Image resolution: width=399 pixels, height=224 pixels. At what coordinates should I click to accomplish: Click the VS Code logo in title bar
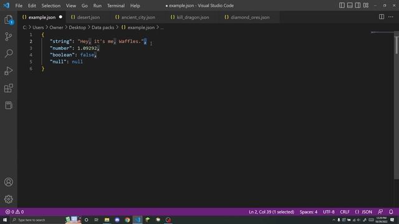[x=6, y=6]
